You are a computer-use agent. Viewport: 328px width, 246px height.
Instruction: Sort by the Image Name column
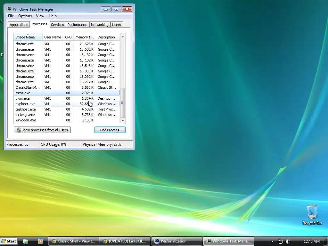28,37
